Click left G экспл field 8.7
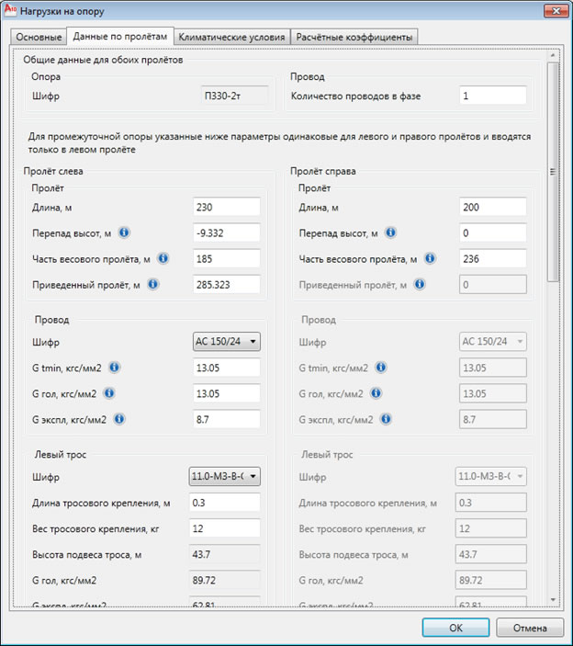This screenshot has height=646, width=573. 227,419
